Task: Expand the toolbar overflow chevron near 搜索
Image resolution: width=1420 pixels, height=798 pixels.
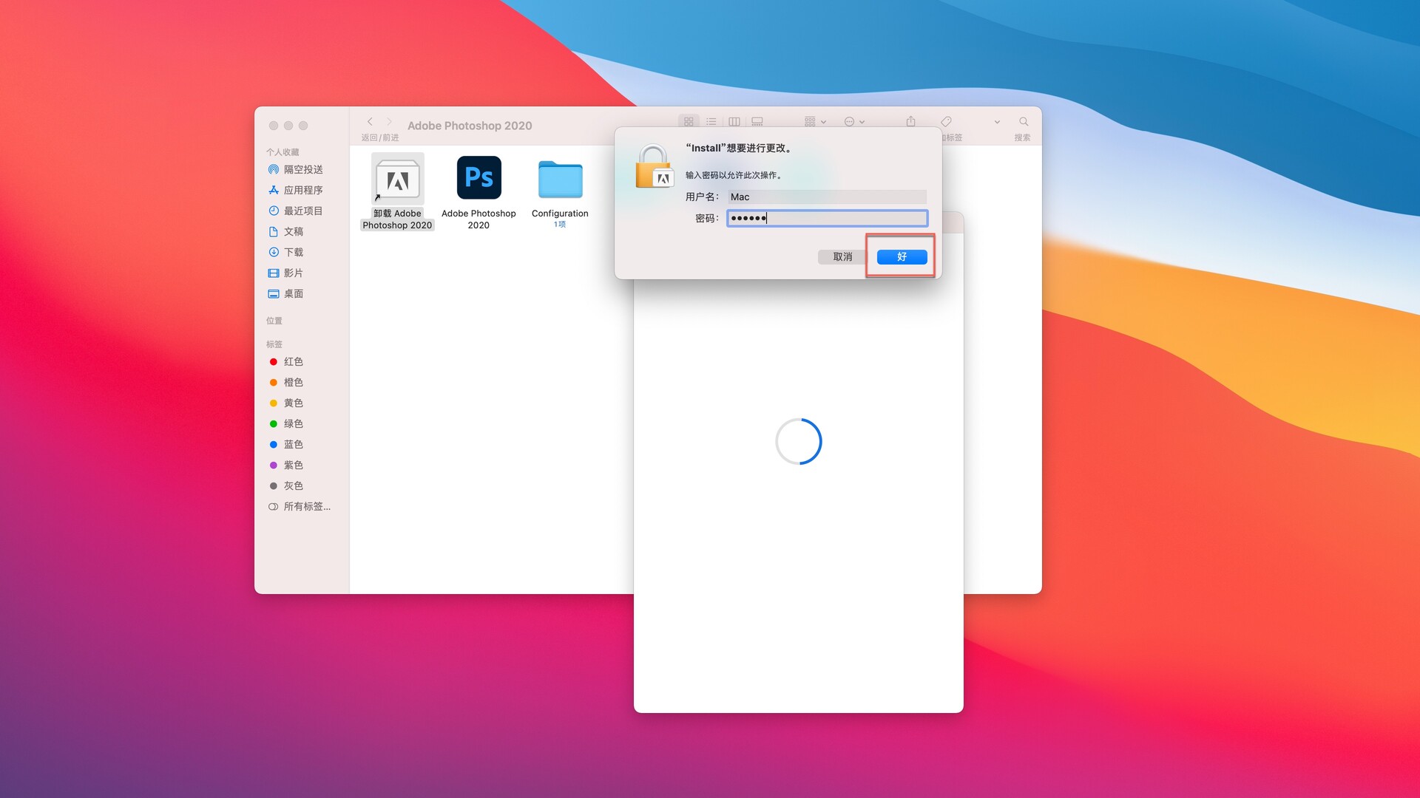Action: (x=997, y=122)
